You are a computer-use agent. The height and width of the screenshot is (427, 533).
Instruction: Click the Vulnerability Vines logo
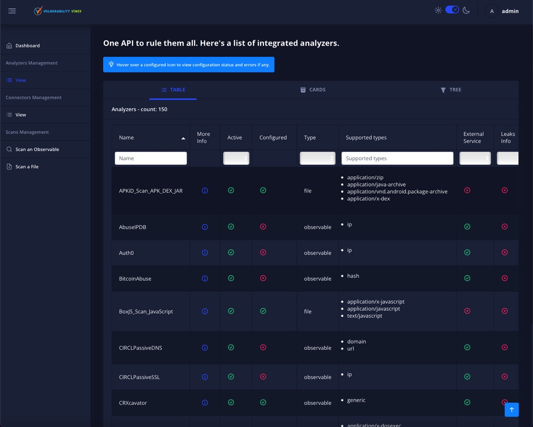click(58, 11)
